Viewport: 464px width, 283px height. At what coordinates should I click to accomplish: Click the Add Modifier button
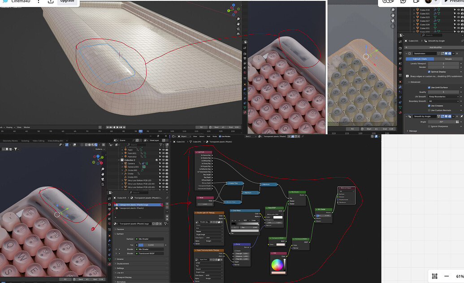(436, 48)
